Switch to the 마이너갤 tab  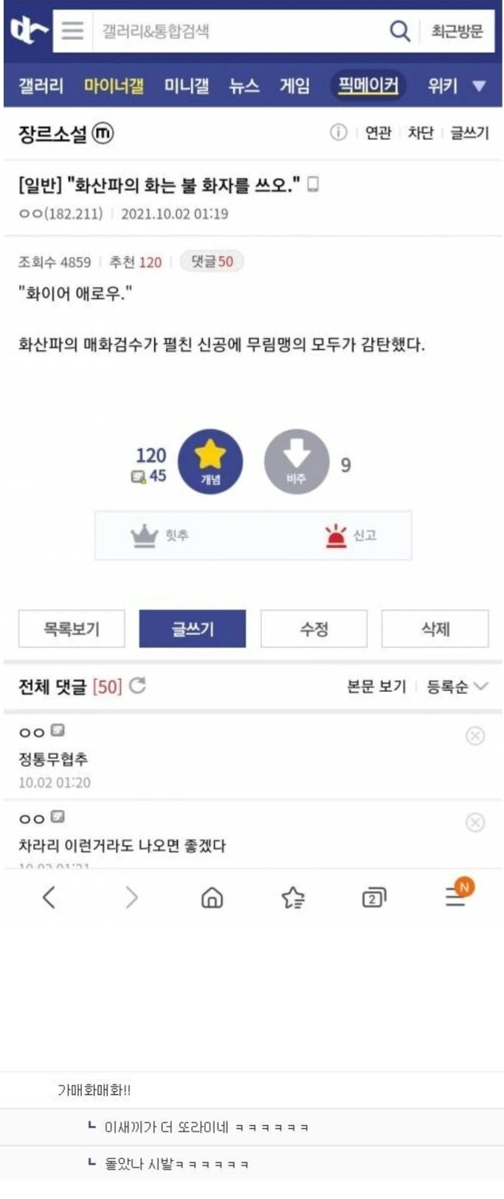click(114, 86)
